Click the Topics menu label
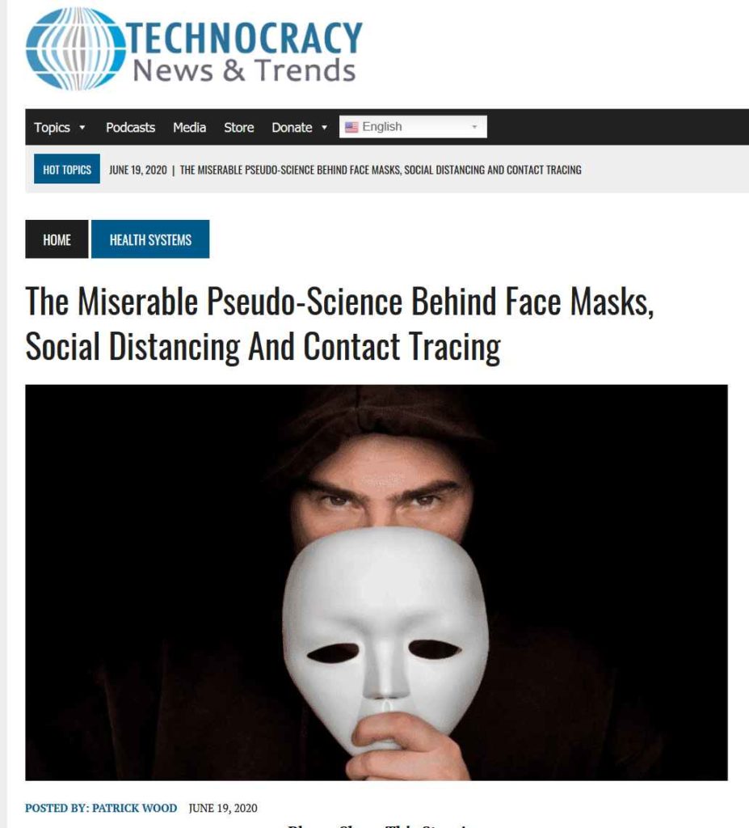The image size is (749, 828). click(52, 127)
